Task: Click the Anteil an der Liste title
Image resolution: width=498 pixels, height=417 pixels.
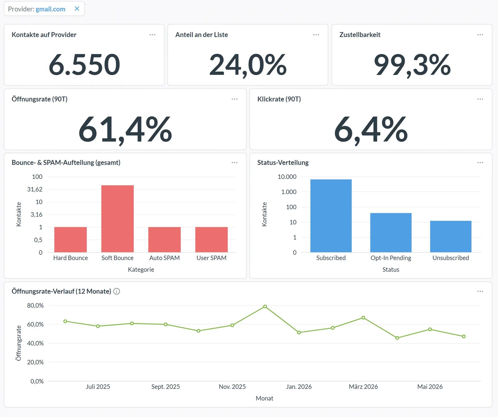Action: [202, 35]
